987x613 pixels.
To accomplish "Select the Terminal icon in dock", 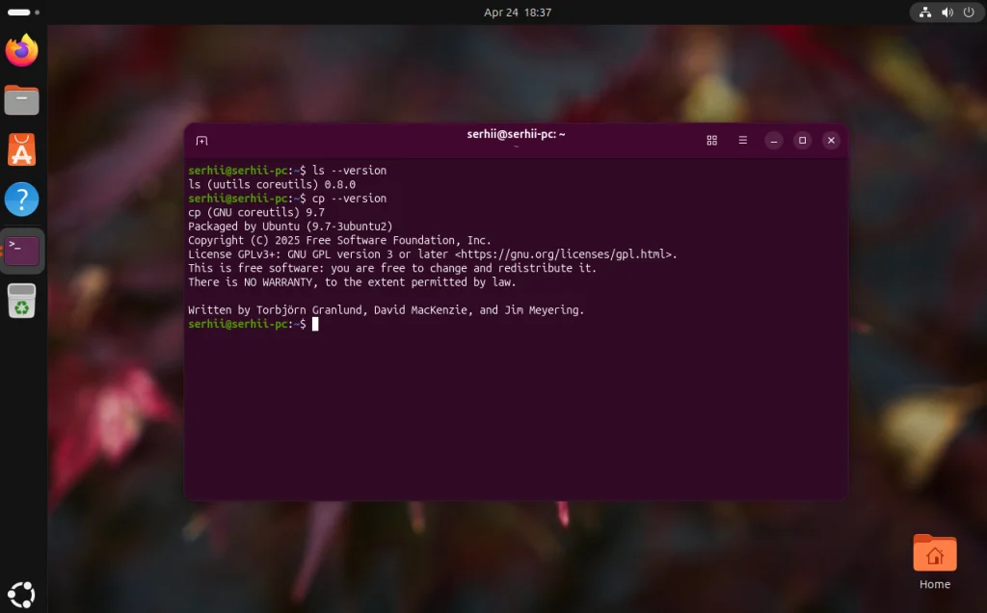I will coord(22,251).
